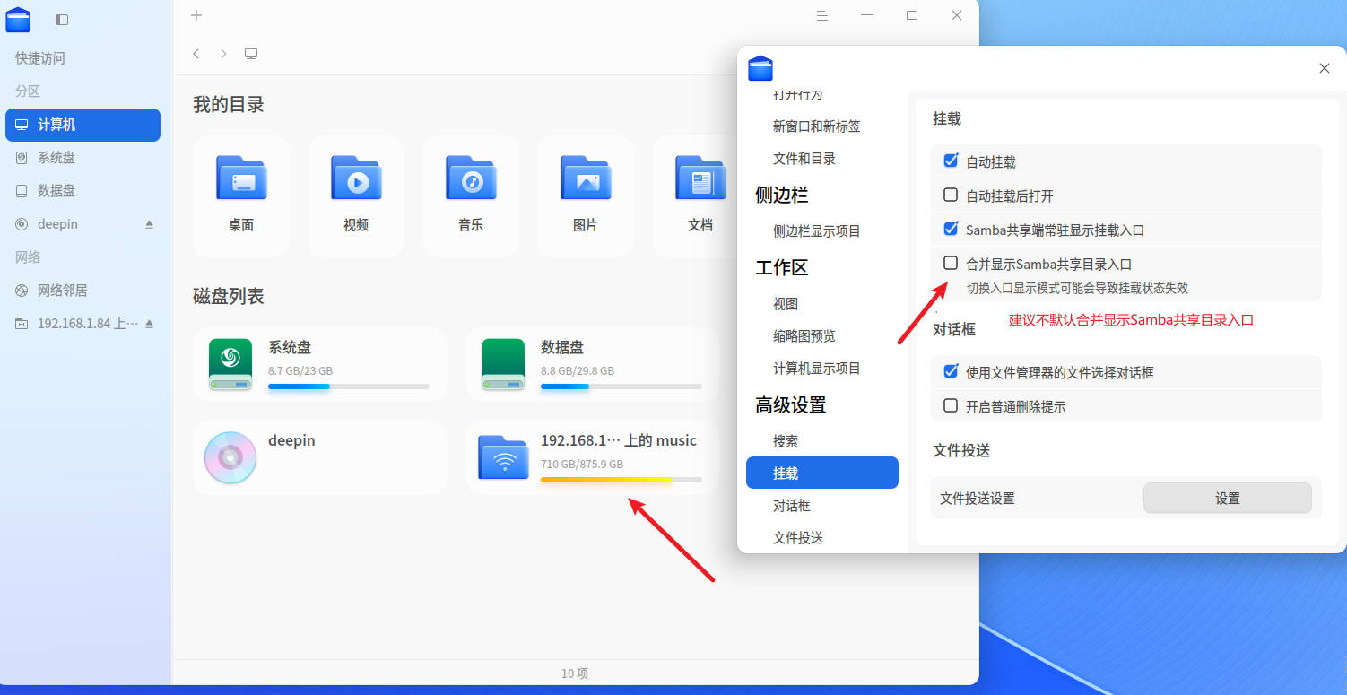Click the 系统盘 usage bar
This screenshot has height=695, width=1347.
coord(349,387)
